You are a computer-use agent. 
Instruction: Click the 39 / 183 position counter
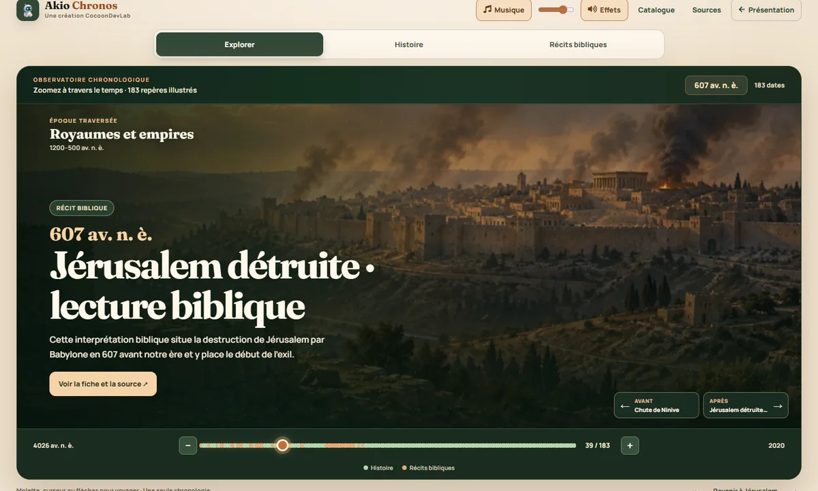597,445
